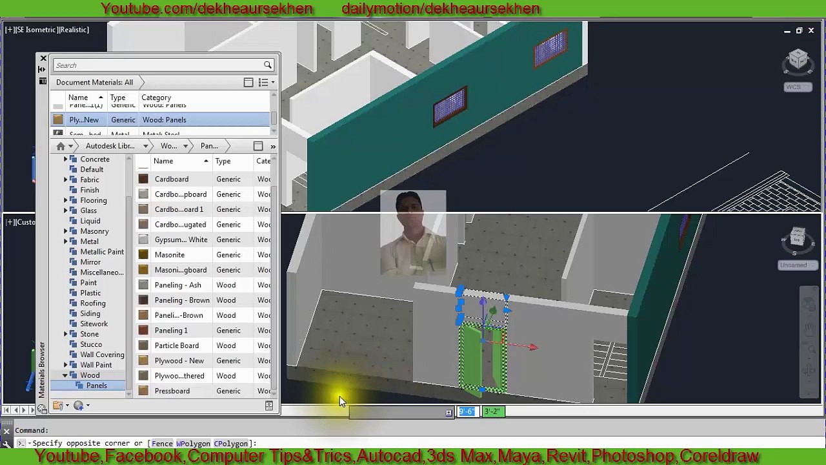
Task: Select the Metallic Paint library category
Action: pyautogui.click(x=102, y=252)
